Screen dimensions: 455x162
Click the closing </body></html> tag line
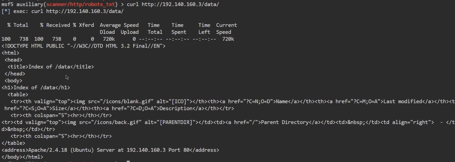pos(22,157)
